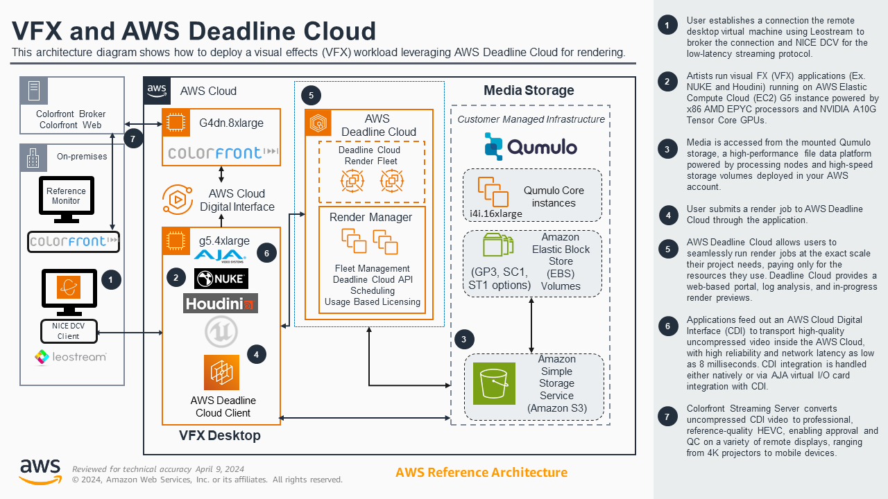Click the 'Media Storage' heading
Viewport: 888px width, 499px height.
click(529, 90)
